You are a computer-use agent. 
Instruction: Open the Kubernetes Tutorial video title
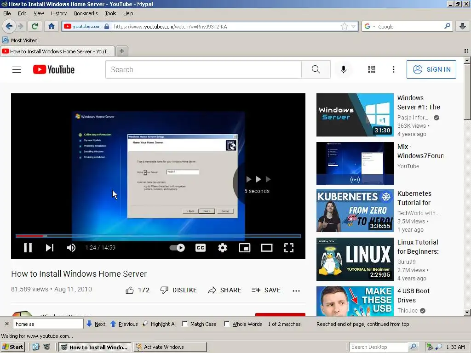[414, 198]
